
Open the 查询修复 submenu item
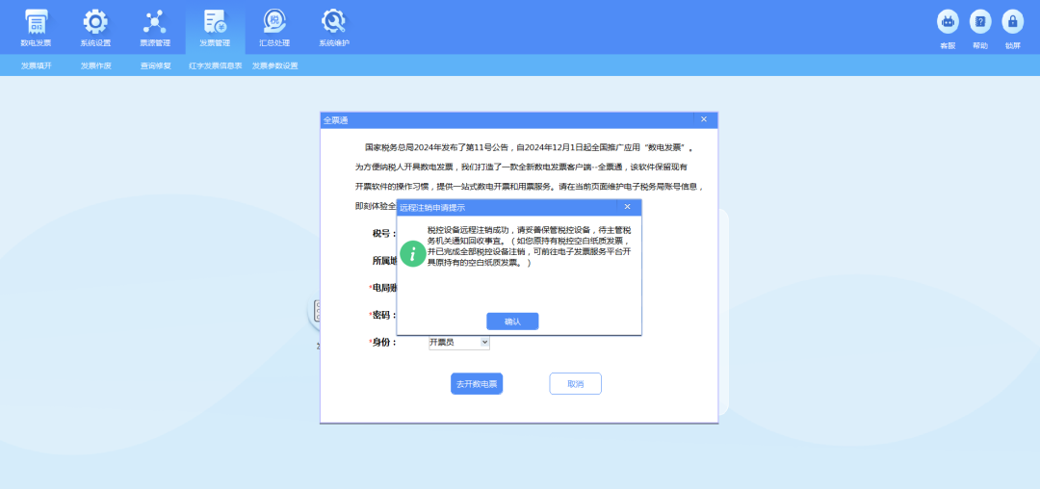(x=155, y=65)
